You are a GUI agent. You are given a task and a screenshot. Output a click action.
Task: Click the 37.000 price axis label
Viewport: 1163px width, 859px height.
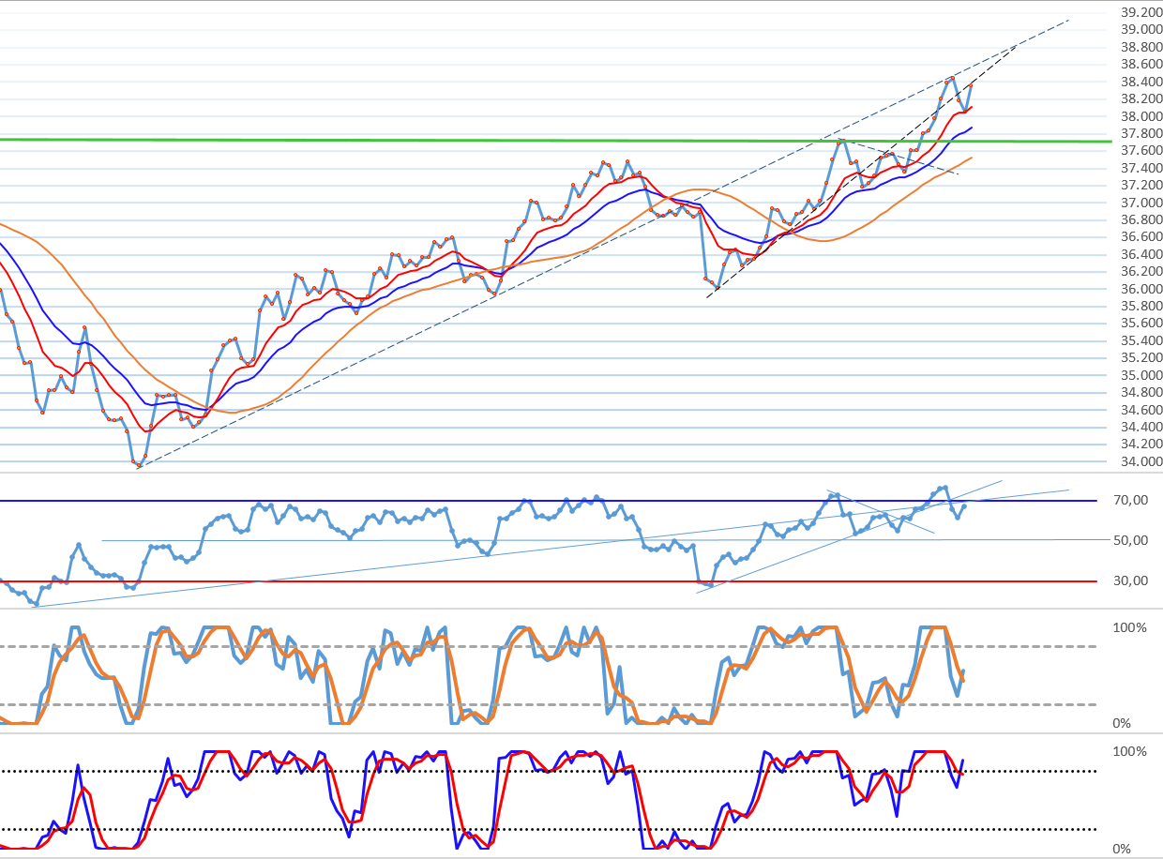click(1142, 203)
